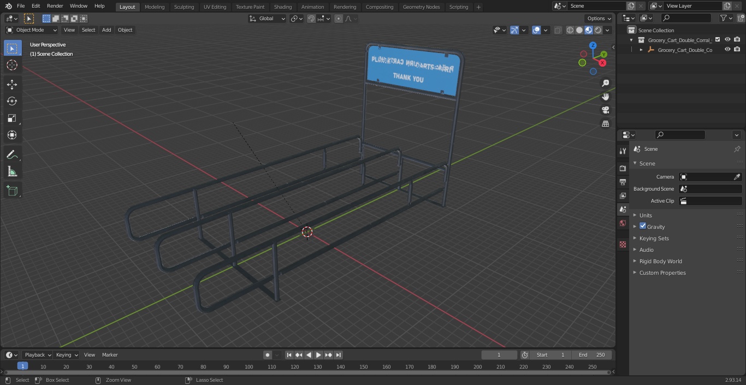The width and height of the screenshot is (746, 385).
Task: Click the current frame number field
Action: click(499, 355)
